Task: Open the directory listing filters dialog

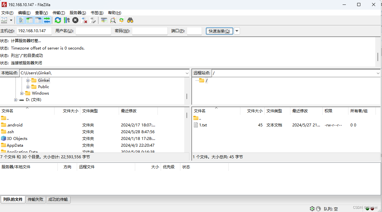Action: 104,20
